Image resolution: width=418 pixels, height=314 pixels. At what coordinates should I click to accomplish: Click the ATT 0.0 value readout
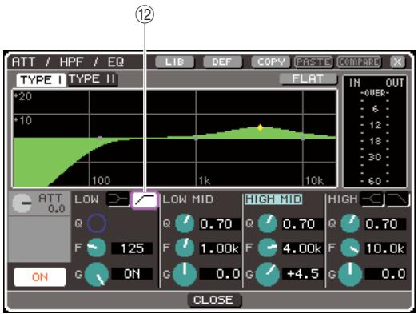tap(57, 208)
